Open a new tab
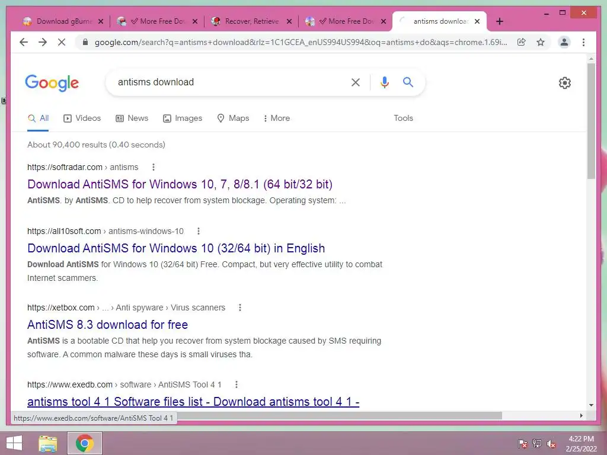Image resolution: width=607 pixels, height=455 pixels. coord(499,21)
